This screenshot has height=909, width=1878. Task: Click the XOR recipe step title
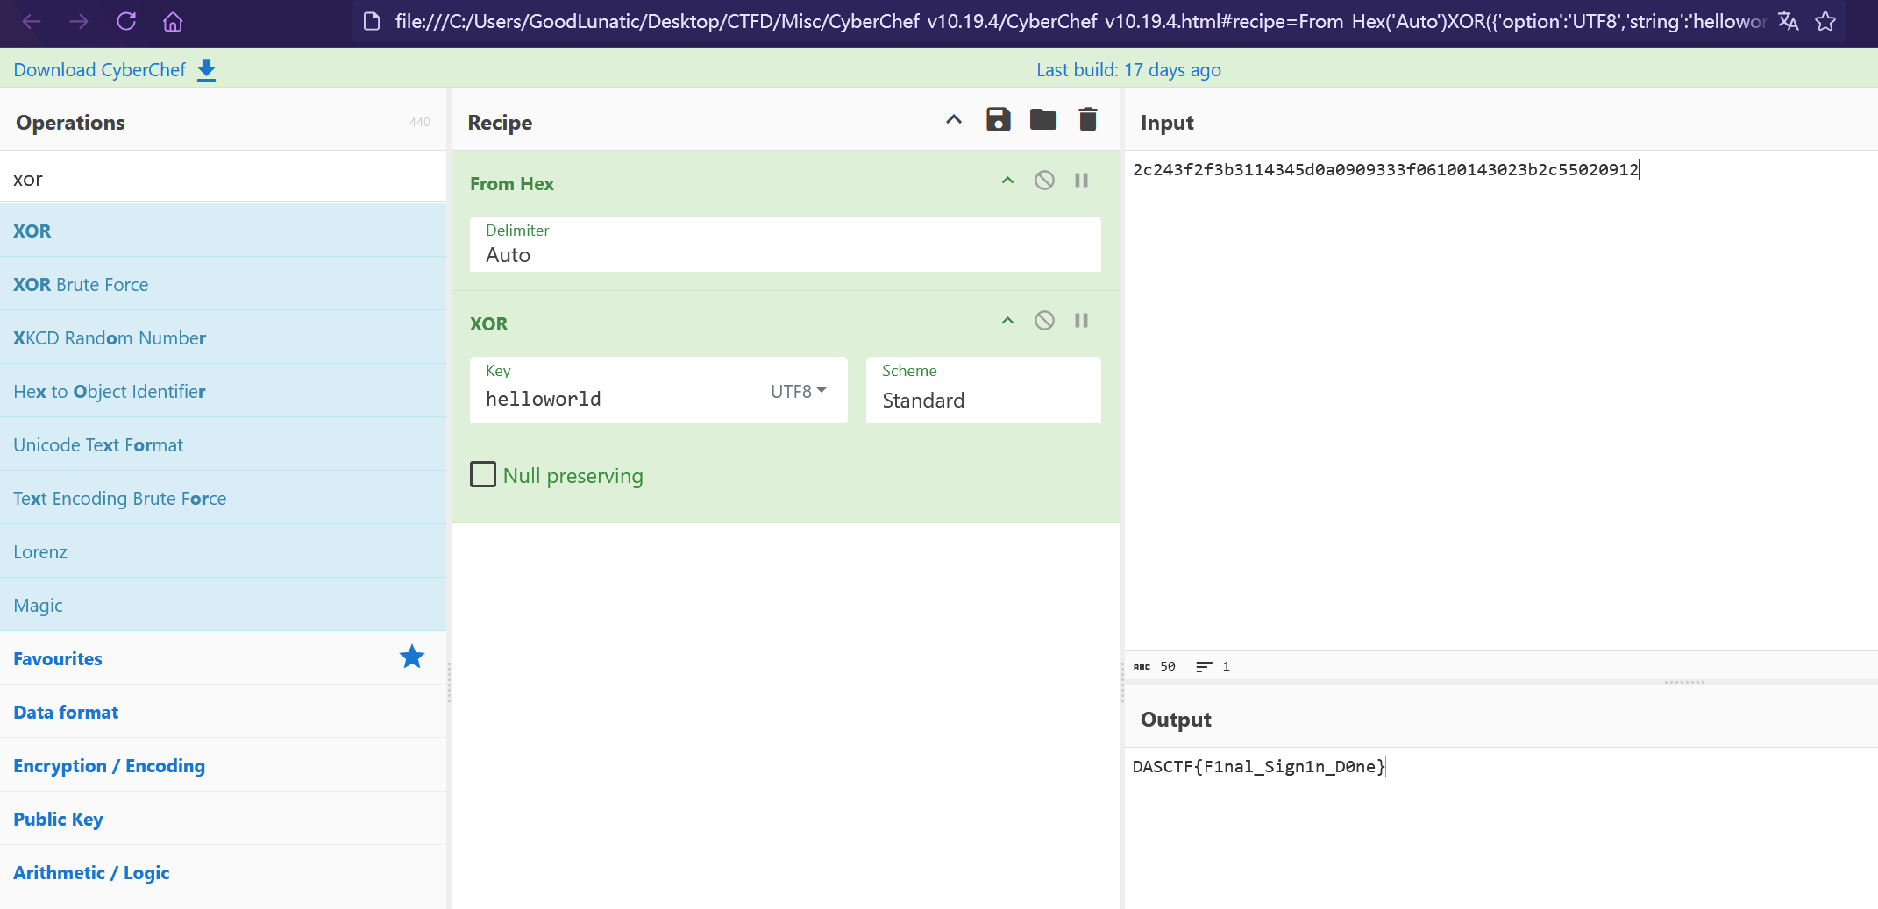tap(488, 323)
